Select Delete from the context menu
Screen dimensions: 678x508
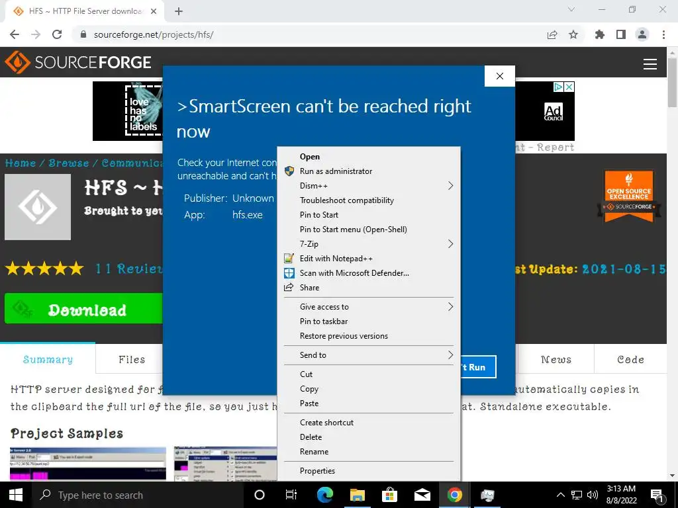(x=369, y=437)
